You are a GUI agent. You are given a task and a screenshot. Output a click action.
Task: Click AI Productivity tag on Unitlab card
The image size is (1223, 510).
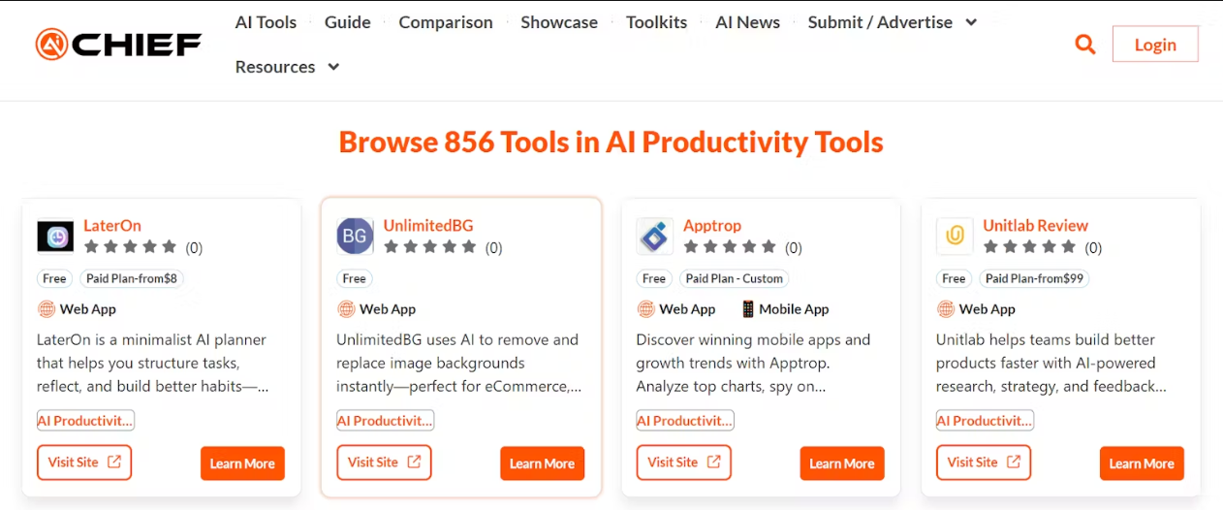point(985,421)
